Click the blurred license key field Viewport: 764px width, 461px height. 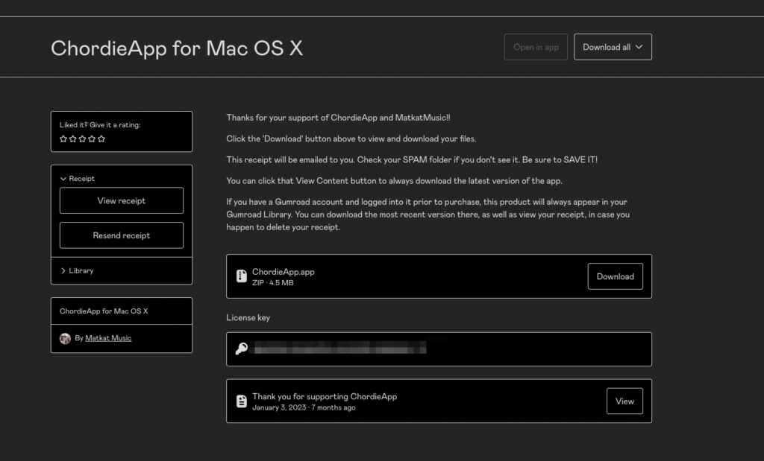point(339,349)
